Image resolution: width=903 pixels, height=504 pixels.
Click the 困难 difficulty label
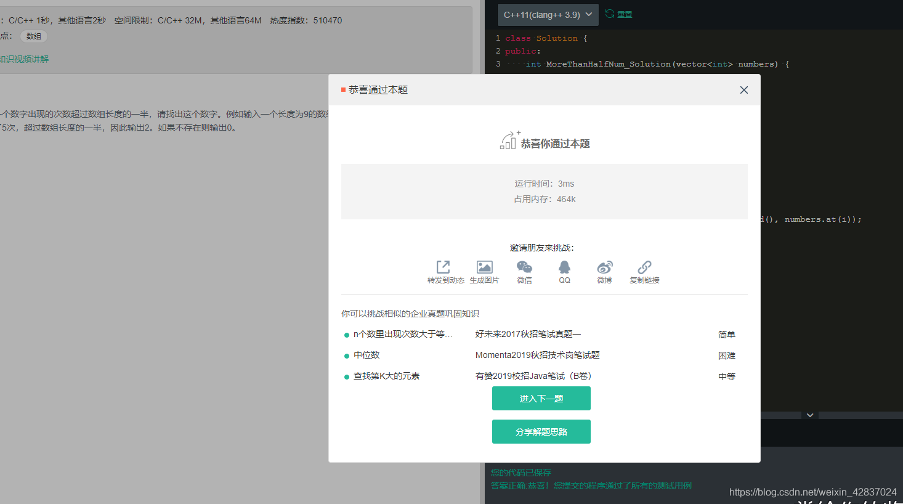click(727, 356)
